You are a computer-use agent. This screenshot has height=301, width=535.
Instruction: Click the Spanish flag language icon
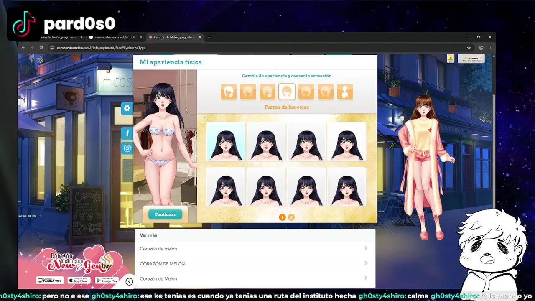451,58
